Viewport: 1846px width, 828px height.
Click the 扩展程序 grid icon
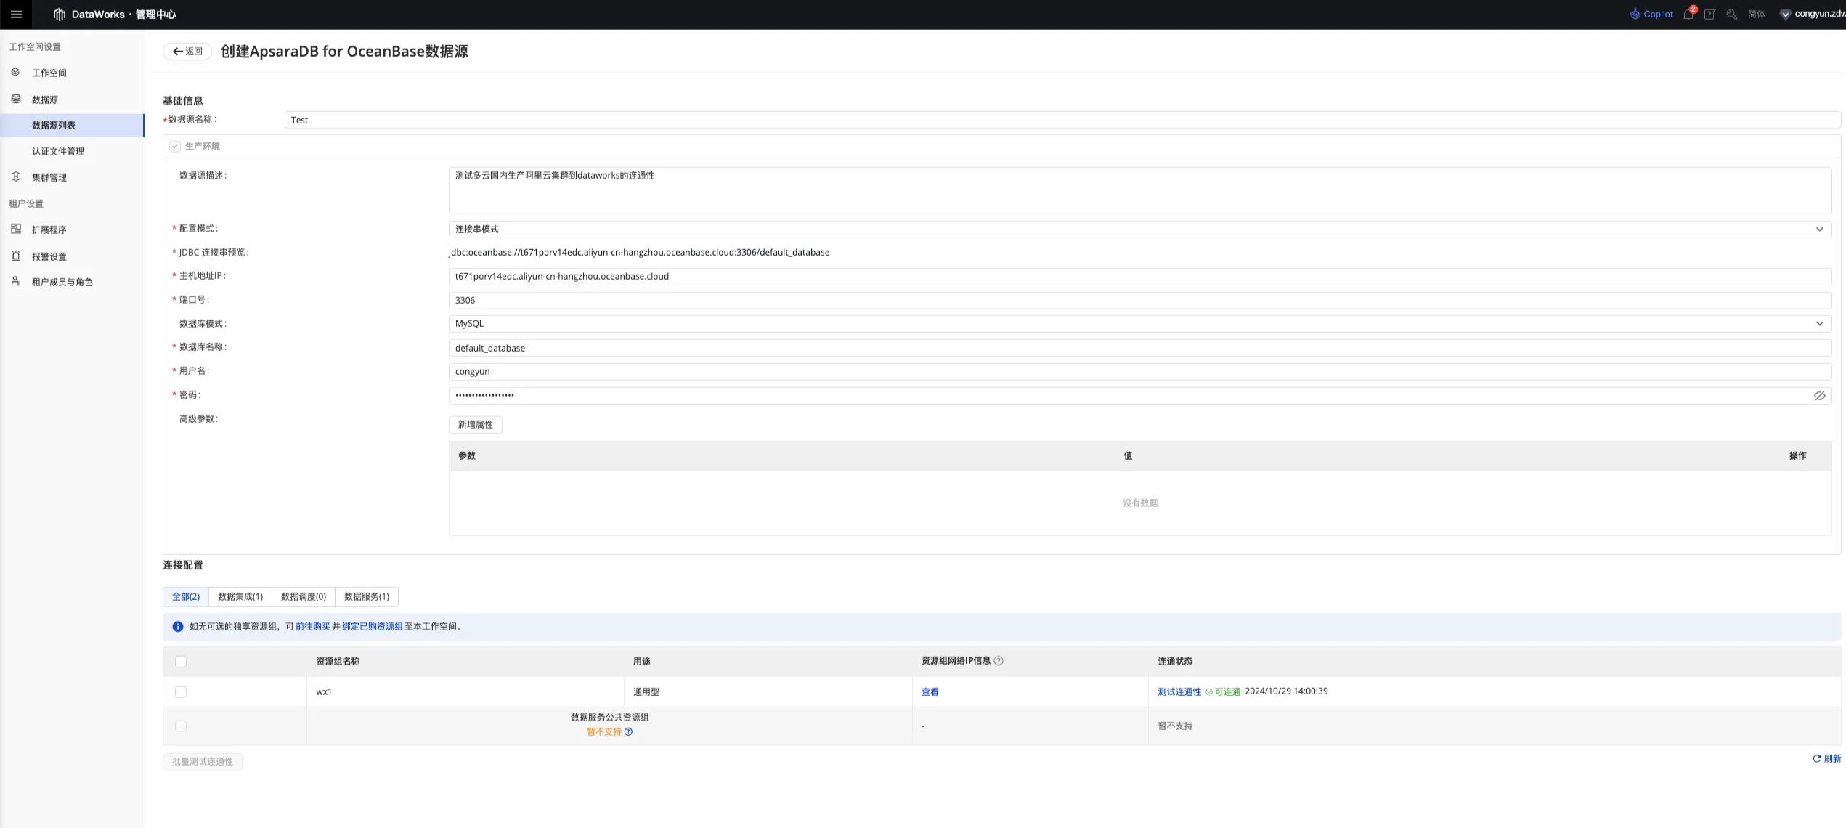pos(15,229)
